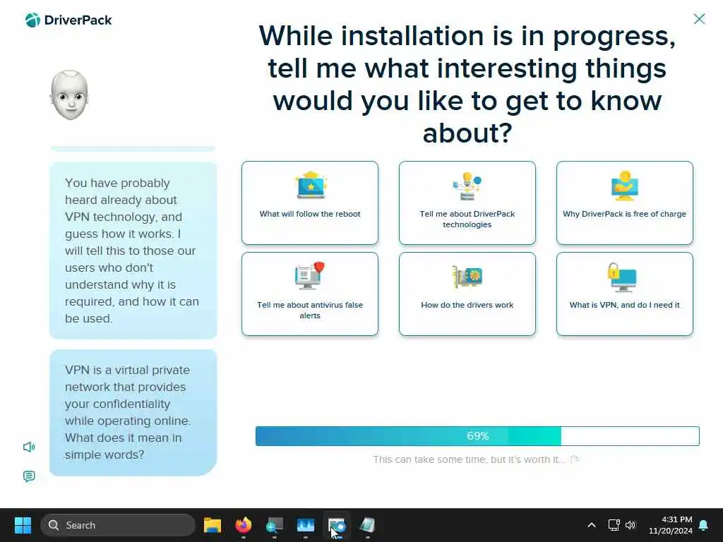723x542 pixels.
Task: Expand hidden system tray icons chevron
Action: point(592,525)
